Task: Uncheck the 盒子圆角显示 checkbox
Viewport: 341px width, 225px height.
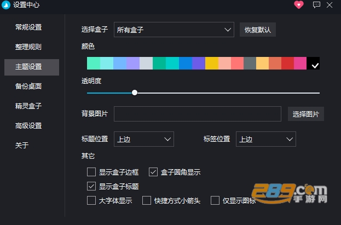Action: 153,172
